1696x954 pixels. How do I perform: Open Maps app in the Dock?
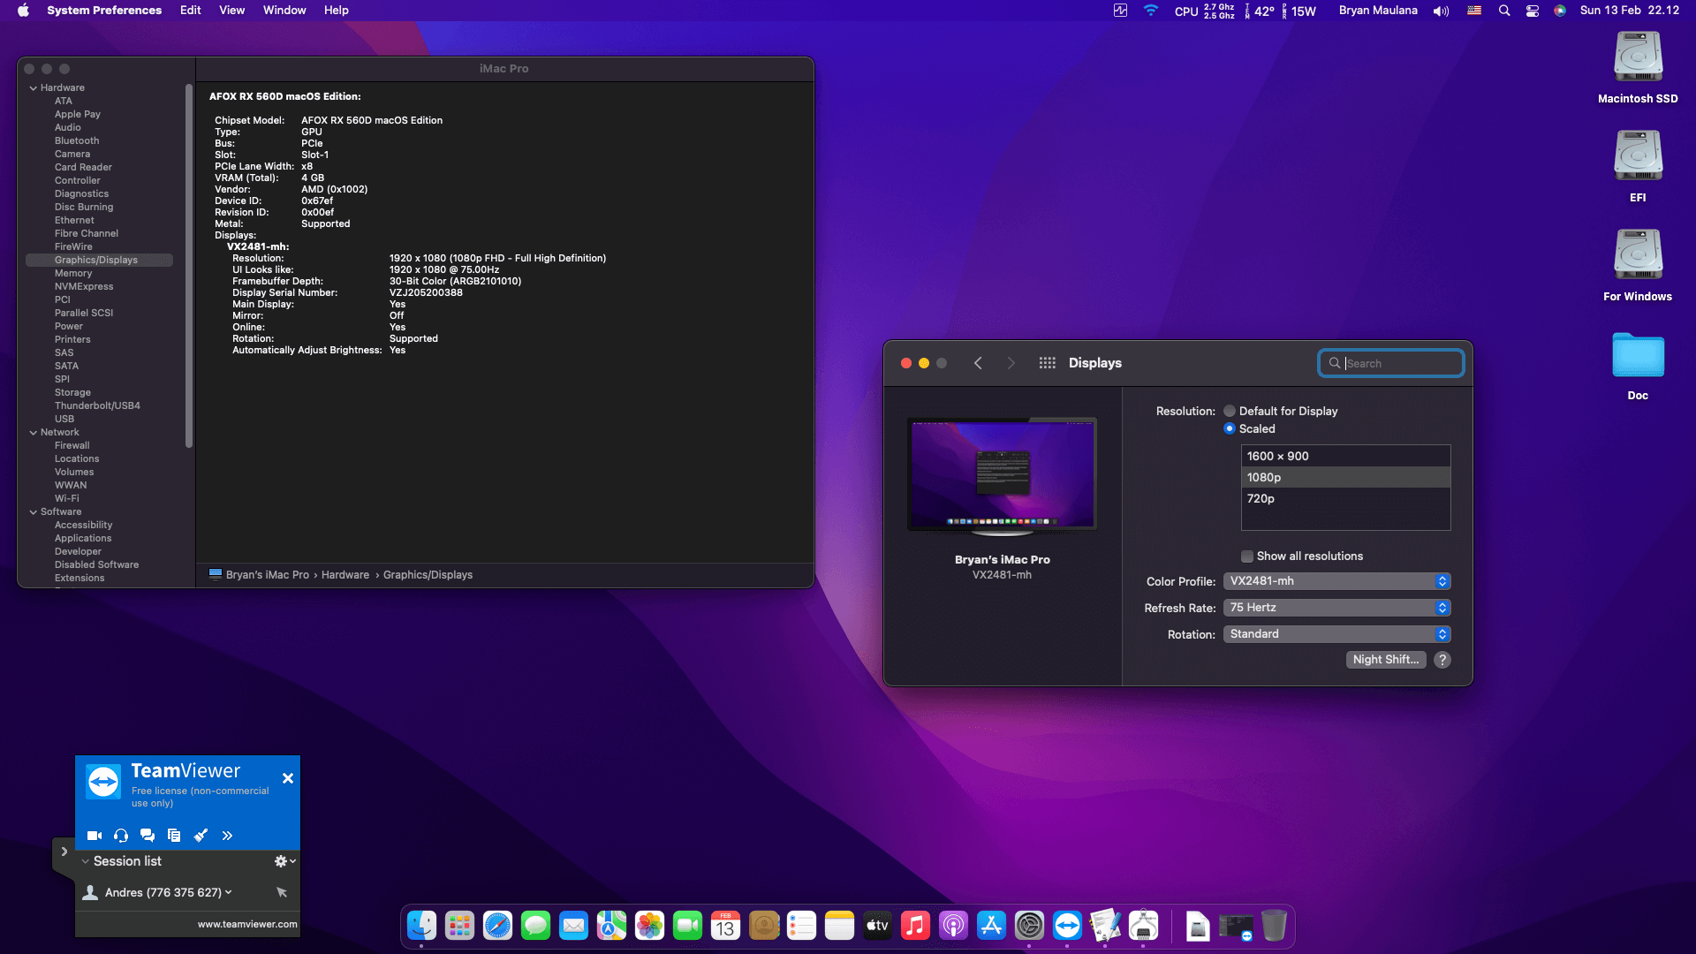click(611, 926)
